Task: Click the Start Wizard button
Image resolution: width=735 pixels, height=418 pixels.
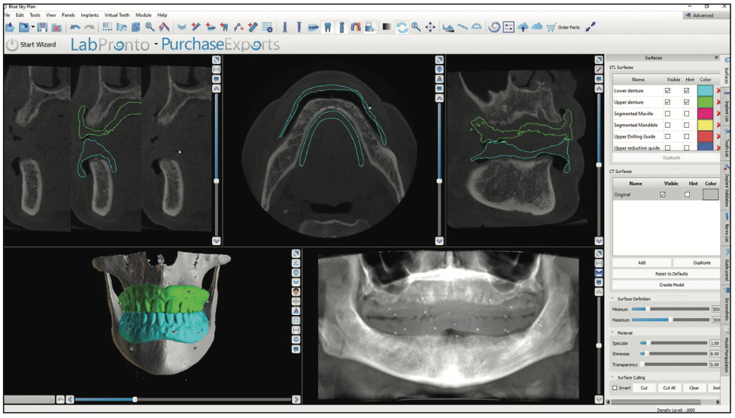Action: click(32, 44)
